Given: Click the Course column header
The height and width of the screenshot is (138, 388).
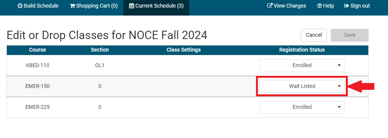Looking at the screenshot, I should (38, 50).
